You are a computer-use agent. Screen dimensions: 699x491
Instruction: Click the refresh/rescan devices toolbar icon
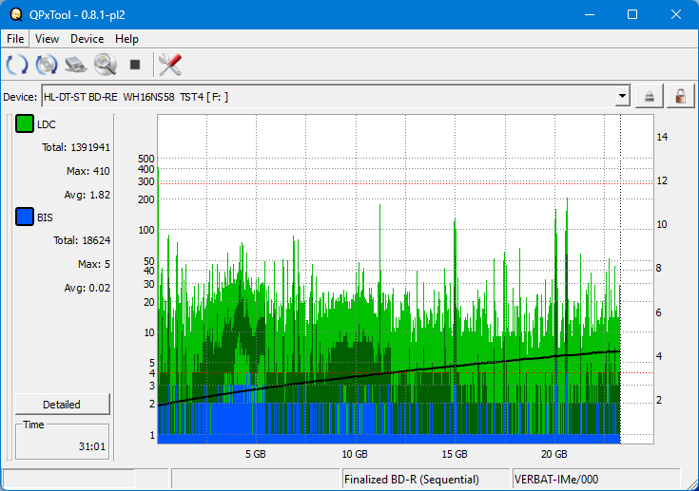pyautogui.click(x=17, y=65)
